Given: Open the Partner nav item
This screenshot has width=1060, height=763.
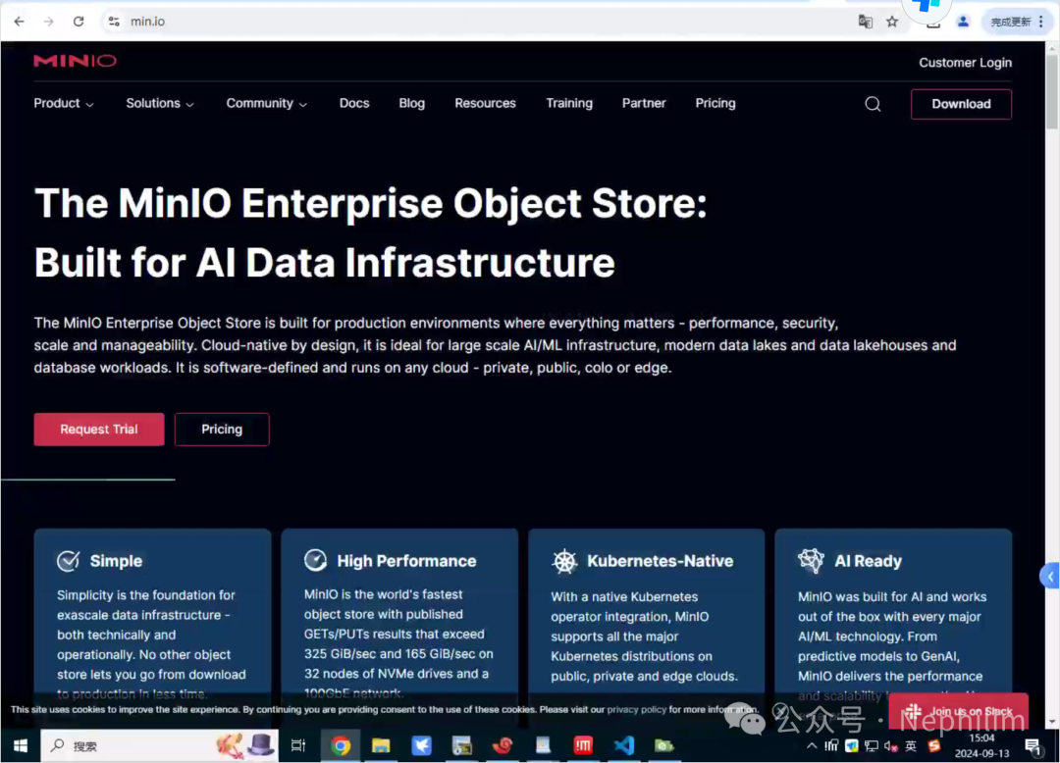Looking at the screenshot, I should (x=644, y=103).
